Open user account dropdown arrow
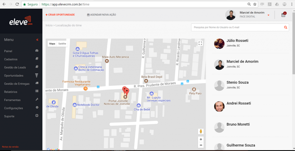This screenshot has width=295, height=151. tap(268, 15)
